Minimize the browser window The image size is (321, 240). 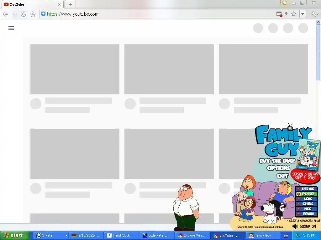click(294, 3)
